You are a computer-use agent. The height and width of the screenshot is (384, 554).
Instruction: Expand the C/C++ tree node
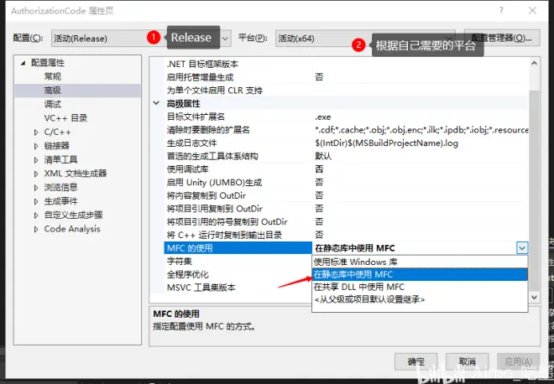pos(36,132)
